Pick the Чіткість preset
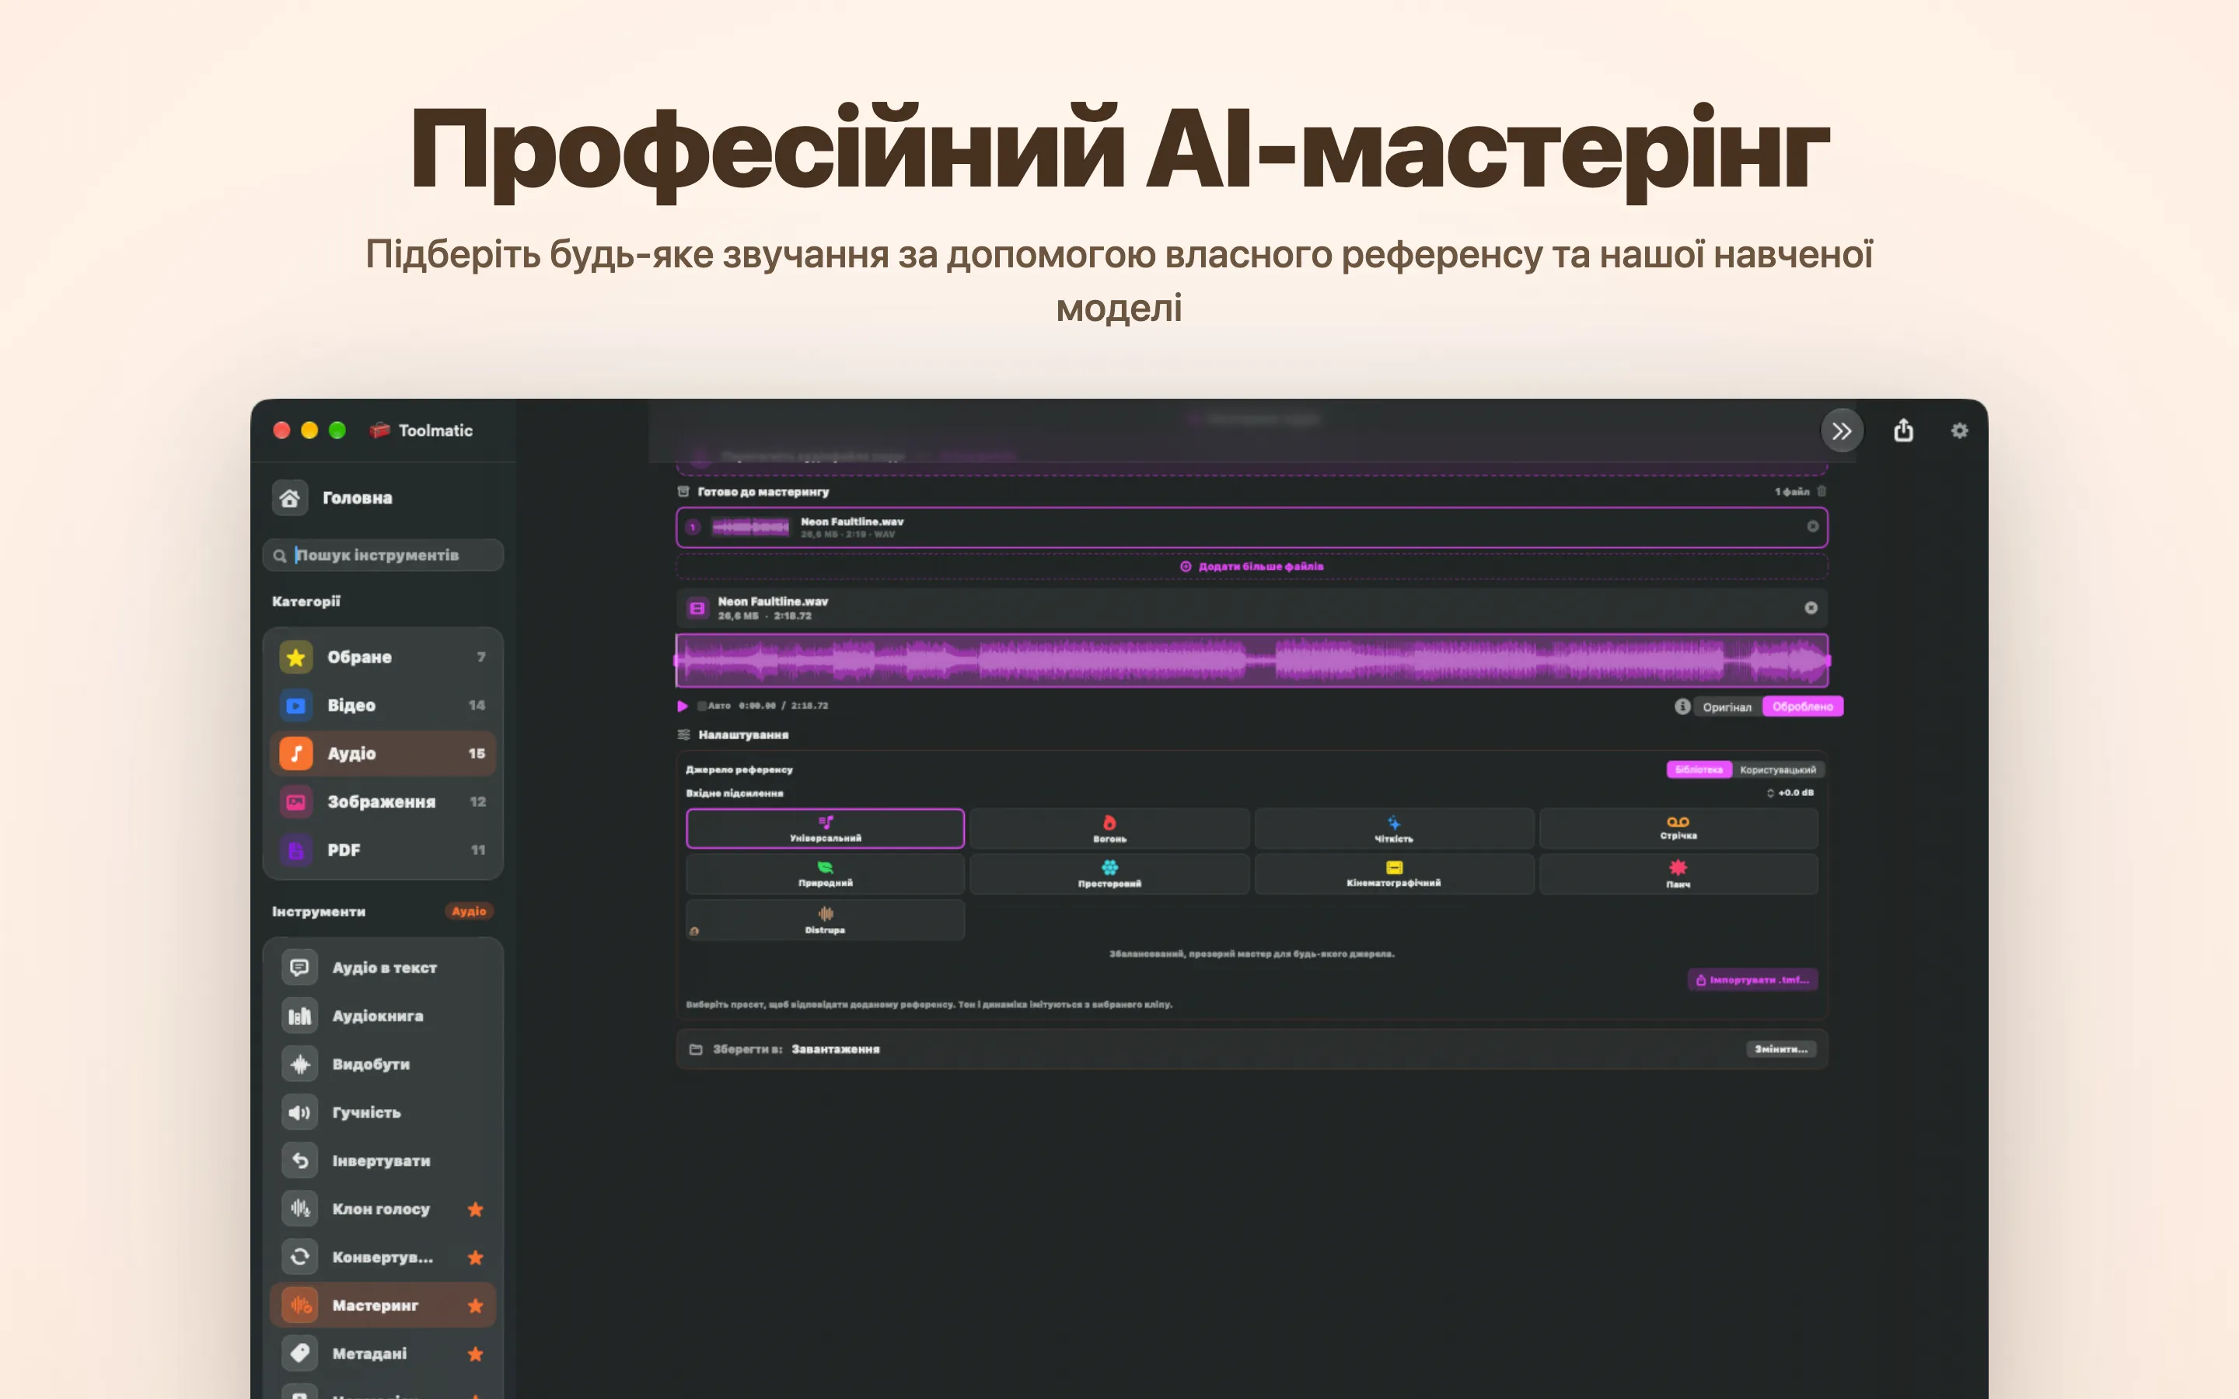2239x1399 pixels. (1393, 828)
